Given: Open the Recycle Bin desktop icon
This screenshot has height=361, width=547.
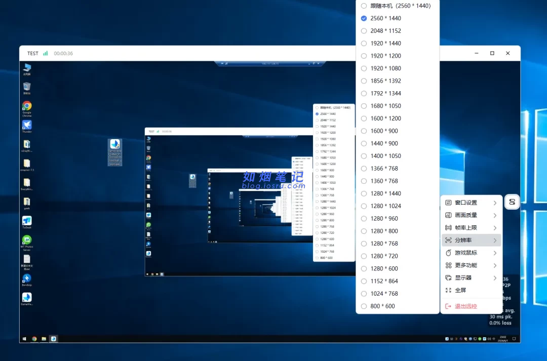Looking at the screenshot, I should 27,88.
